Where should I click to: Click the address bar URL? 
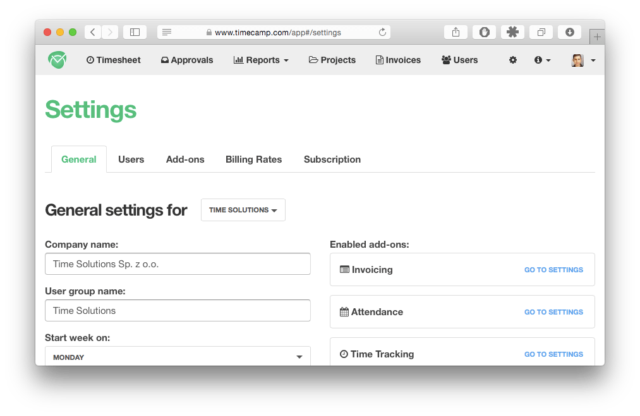[277, 33]
